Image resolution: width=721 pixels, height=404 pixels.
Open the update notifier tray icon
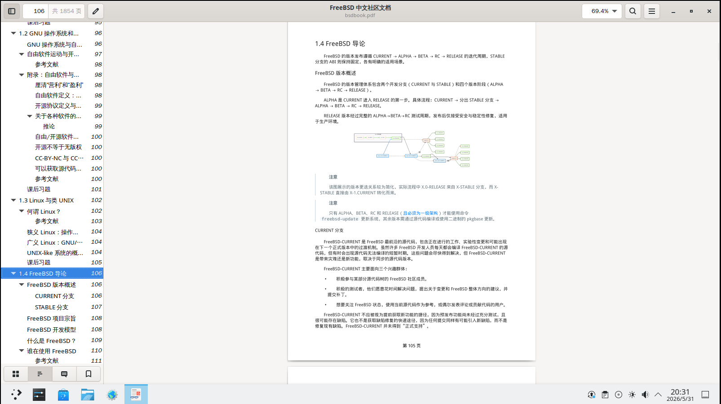coord(592,395)
